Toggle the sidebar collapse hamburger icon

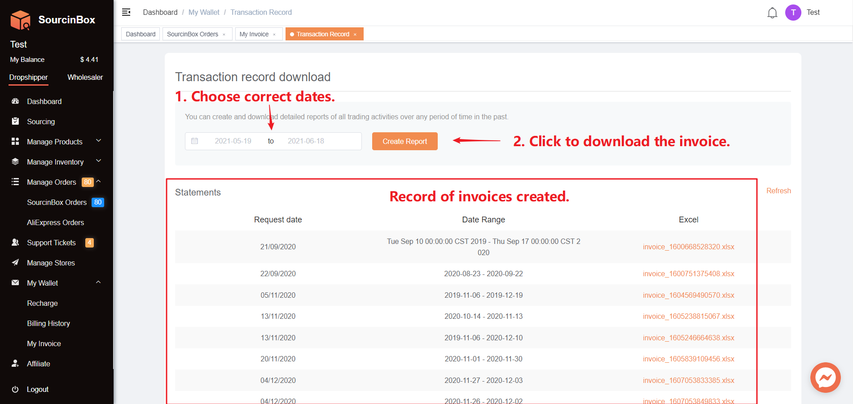126,12
